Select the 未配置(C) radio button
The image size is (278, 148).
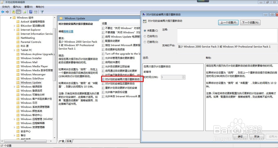pyautogui.click(x=145, y=30)
